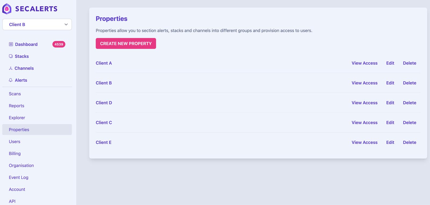Edit the Client D property

click(390, 103)
